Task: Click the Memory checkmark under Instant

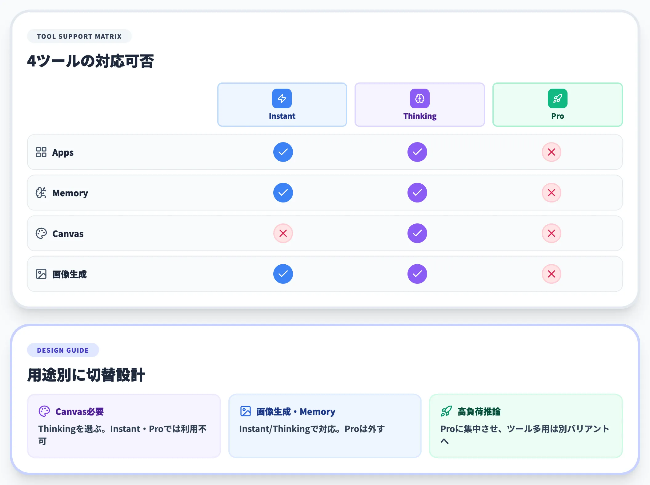Action: (x=283, y=193)
